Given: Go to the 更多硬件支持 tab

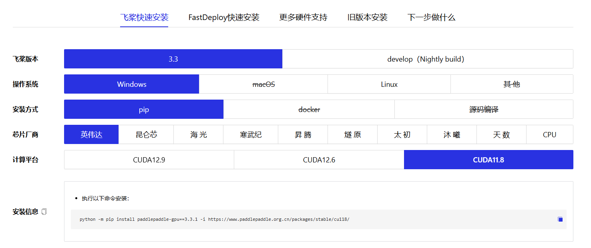Looking at the screenshot, I should (303, 18).
